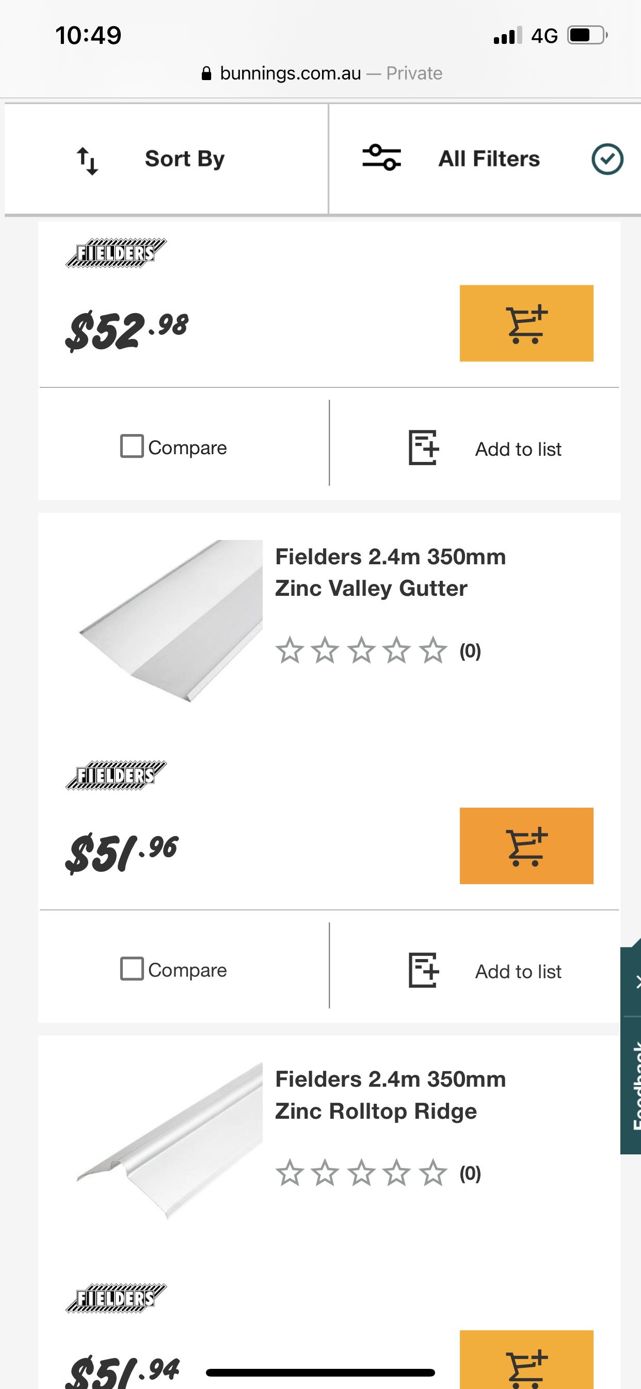
Task: Open the Sort By options
Action: tap(183, 158)
